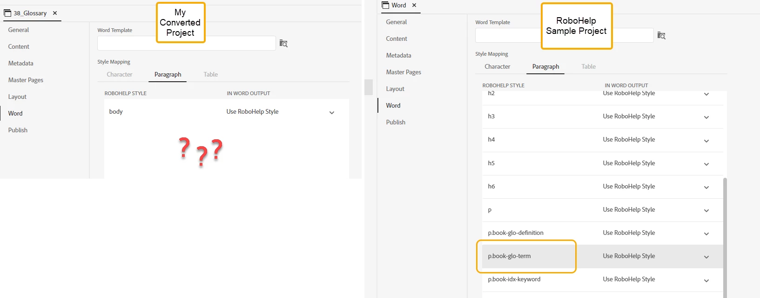Switch to the Character tab in the sample project
The width and height of the screenshot is (760, 298).
point(498,66)
